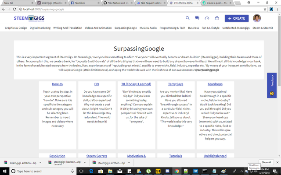The width and height of the screenshot is (281, 175).
Task: Open Graphics & Design category
Action: [16, 28]
